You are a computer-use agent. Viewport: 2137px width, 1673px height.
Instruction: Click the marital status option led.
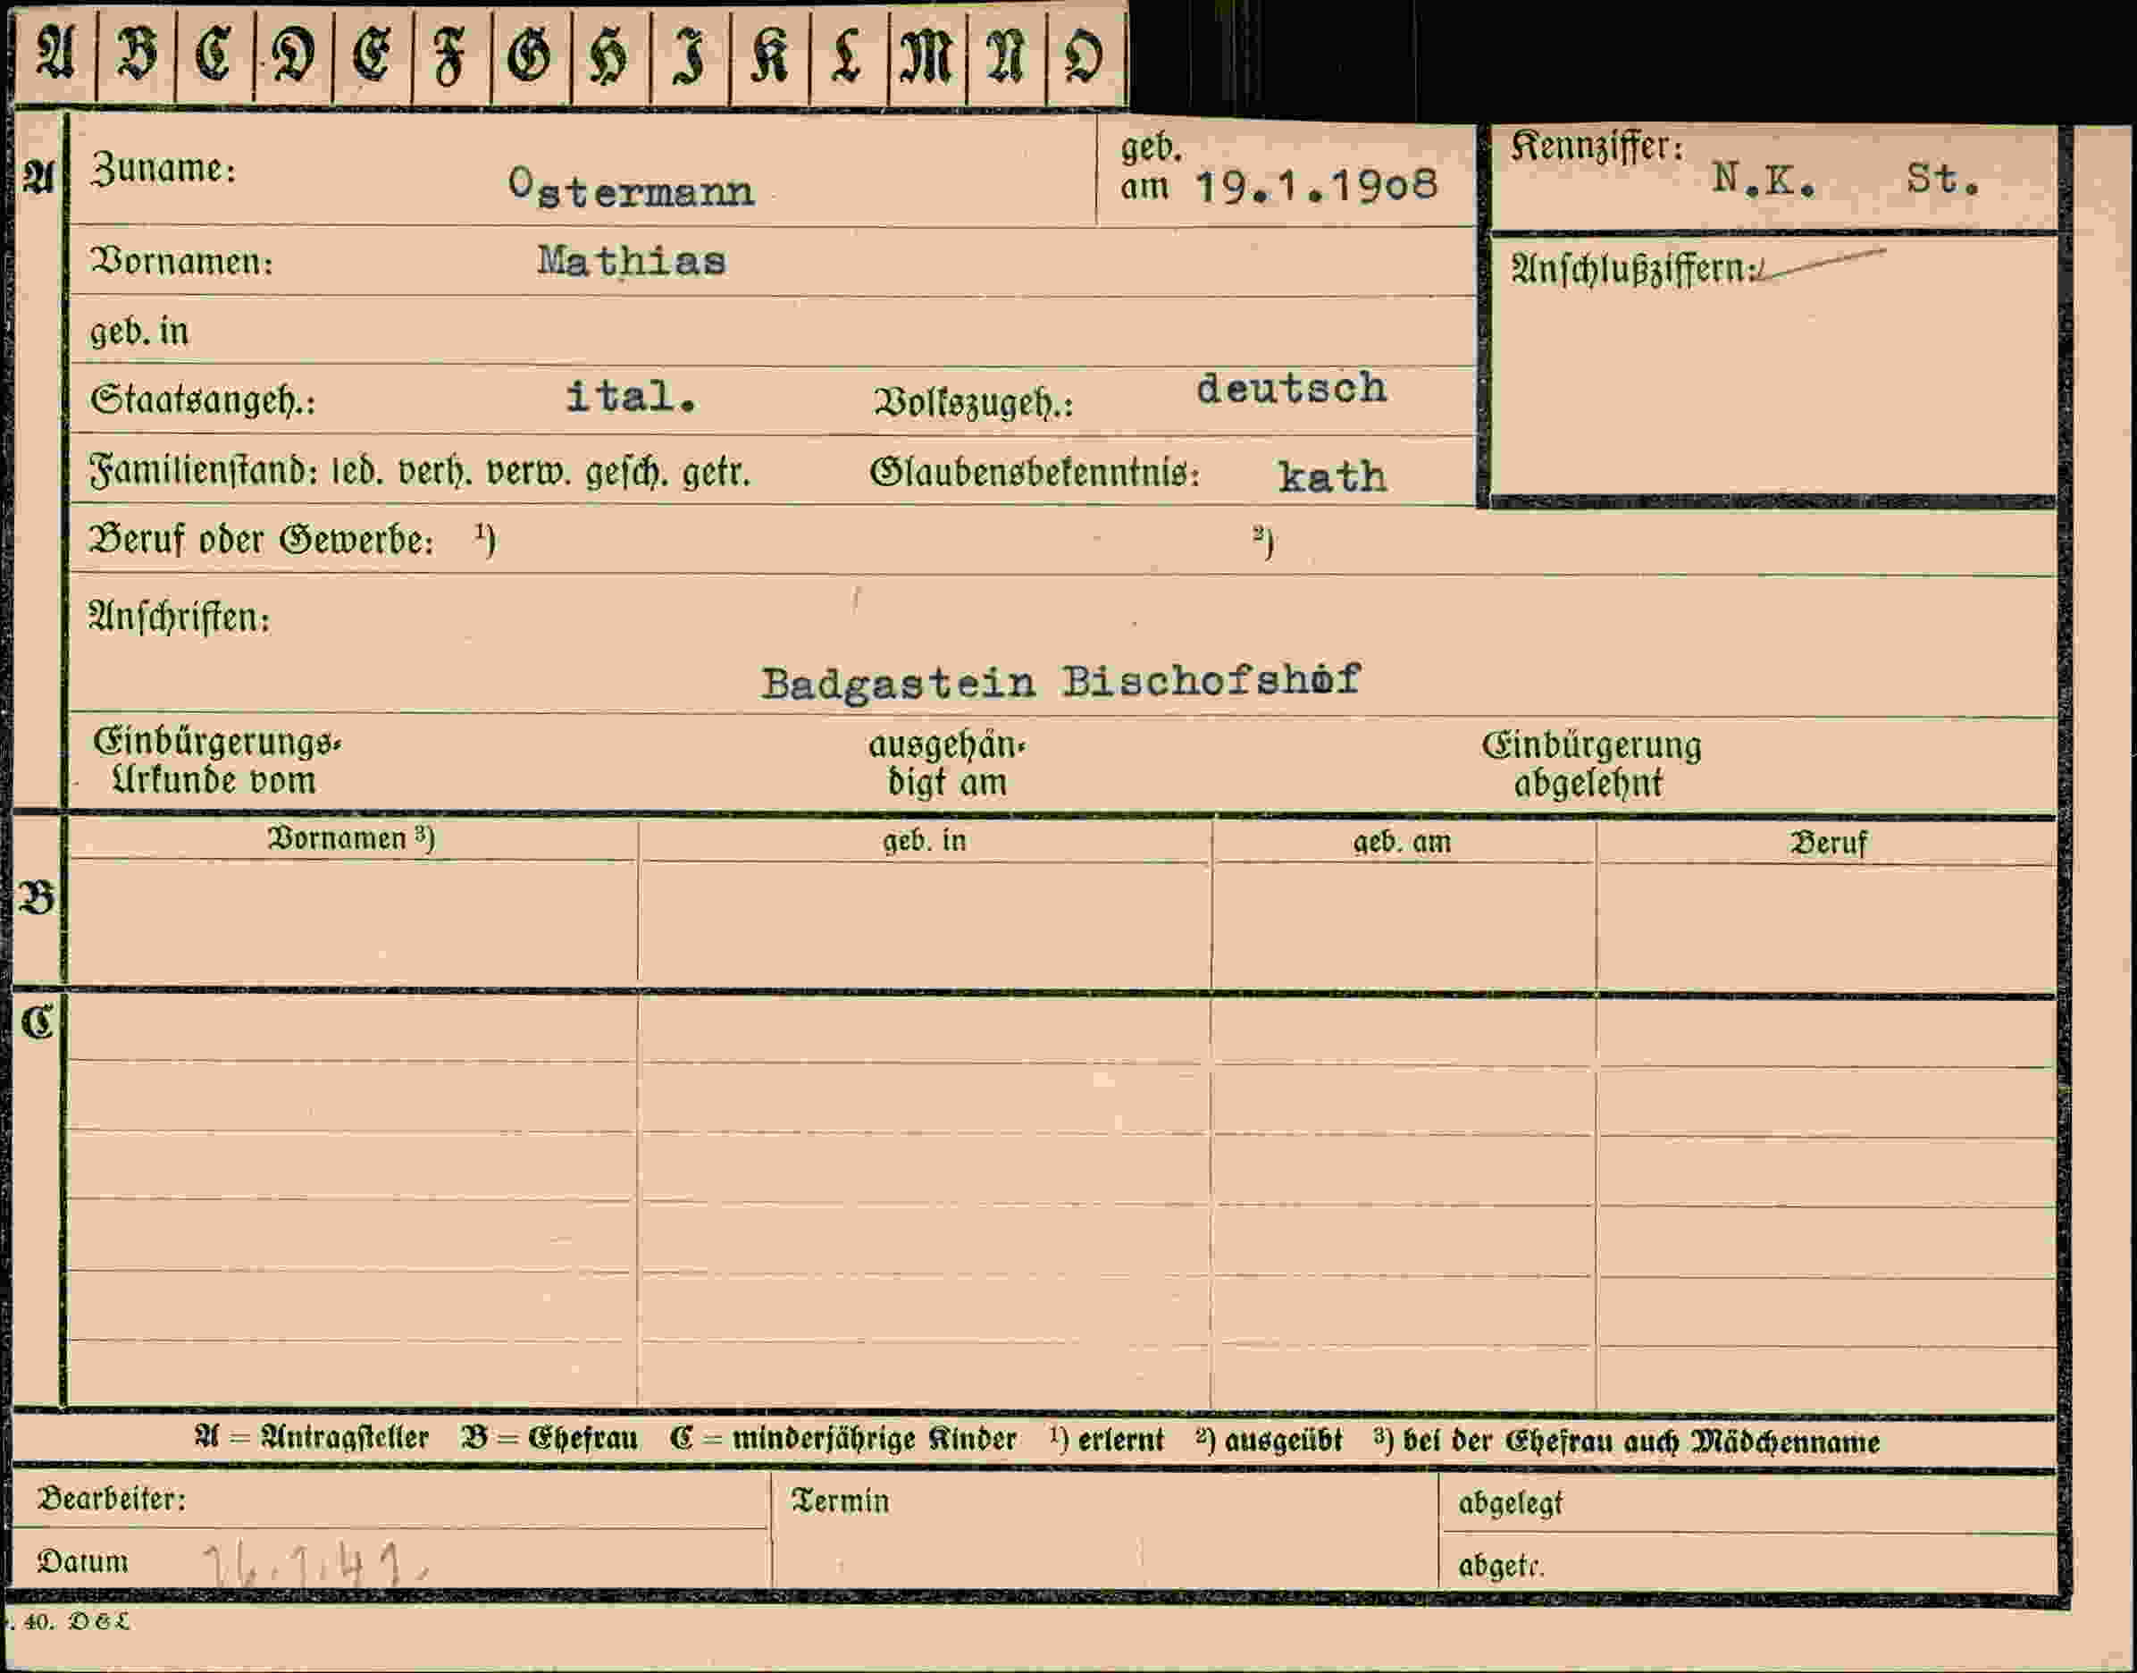tap(356, 472)
